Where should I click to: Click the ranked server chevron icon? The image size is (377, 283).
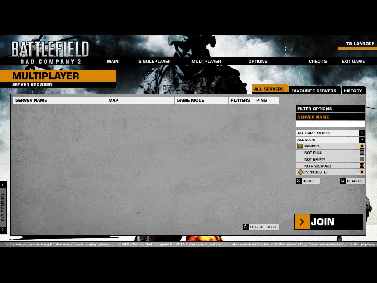(300, 146)
